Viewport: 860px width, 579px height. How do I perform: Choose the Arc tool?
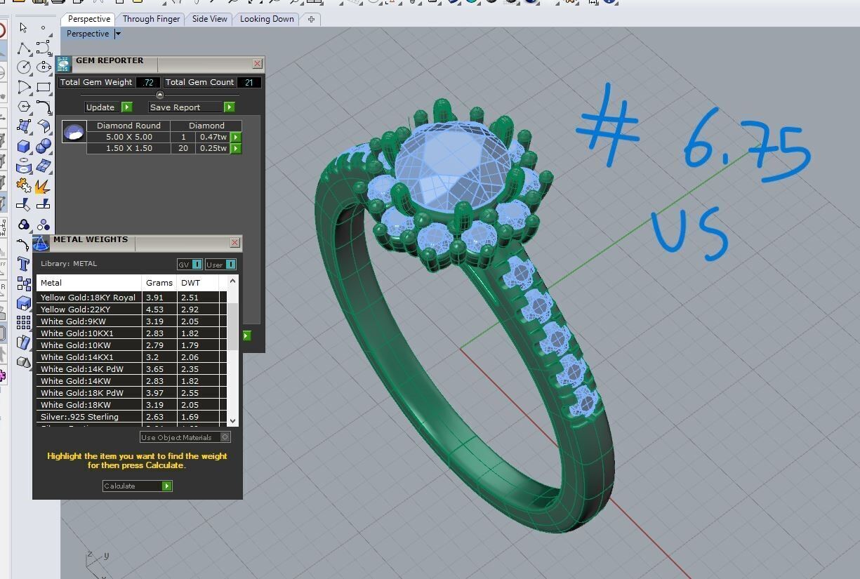click(x=24, y=87)
